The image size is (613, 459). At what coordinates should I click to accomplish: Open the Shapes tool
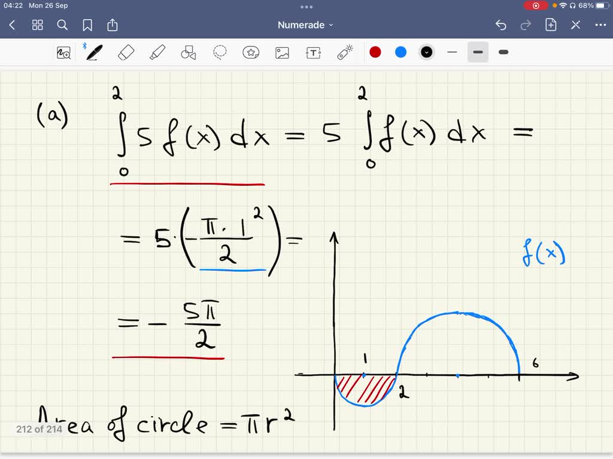(188, 52)
